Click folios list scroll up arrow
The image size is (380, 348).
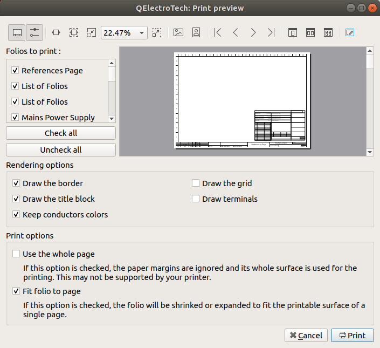coord(112,63)
